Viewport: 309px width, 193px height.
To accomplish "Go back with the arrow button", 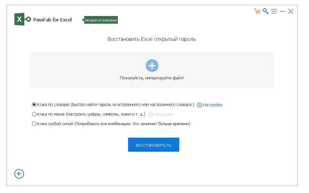I will (19, 174).
